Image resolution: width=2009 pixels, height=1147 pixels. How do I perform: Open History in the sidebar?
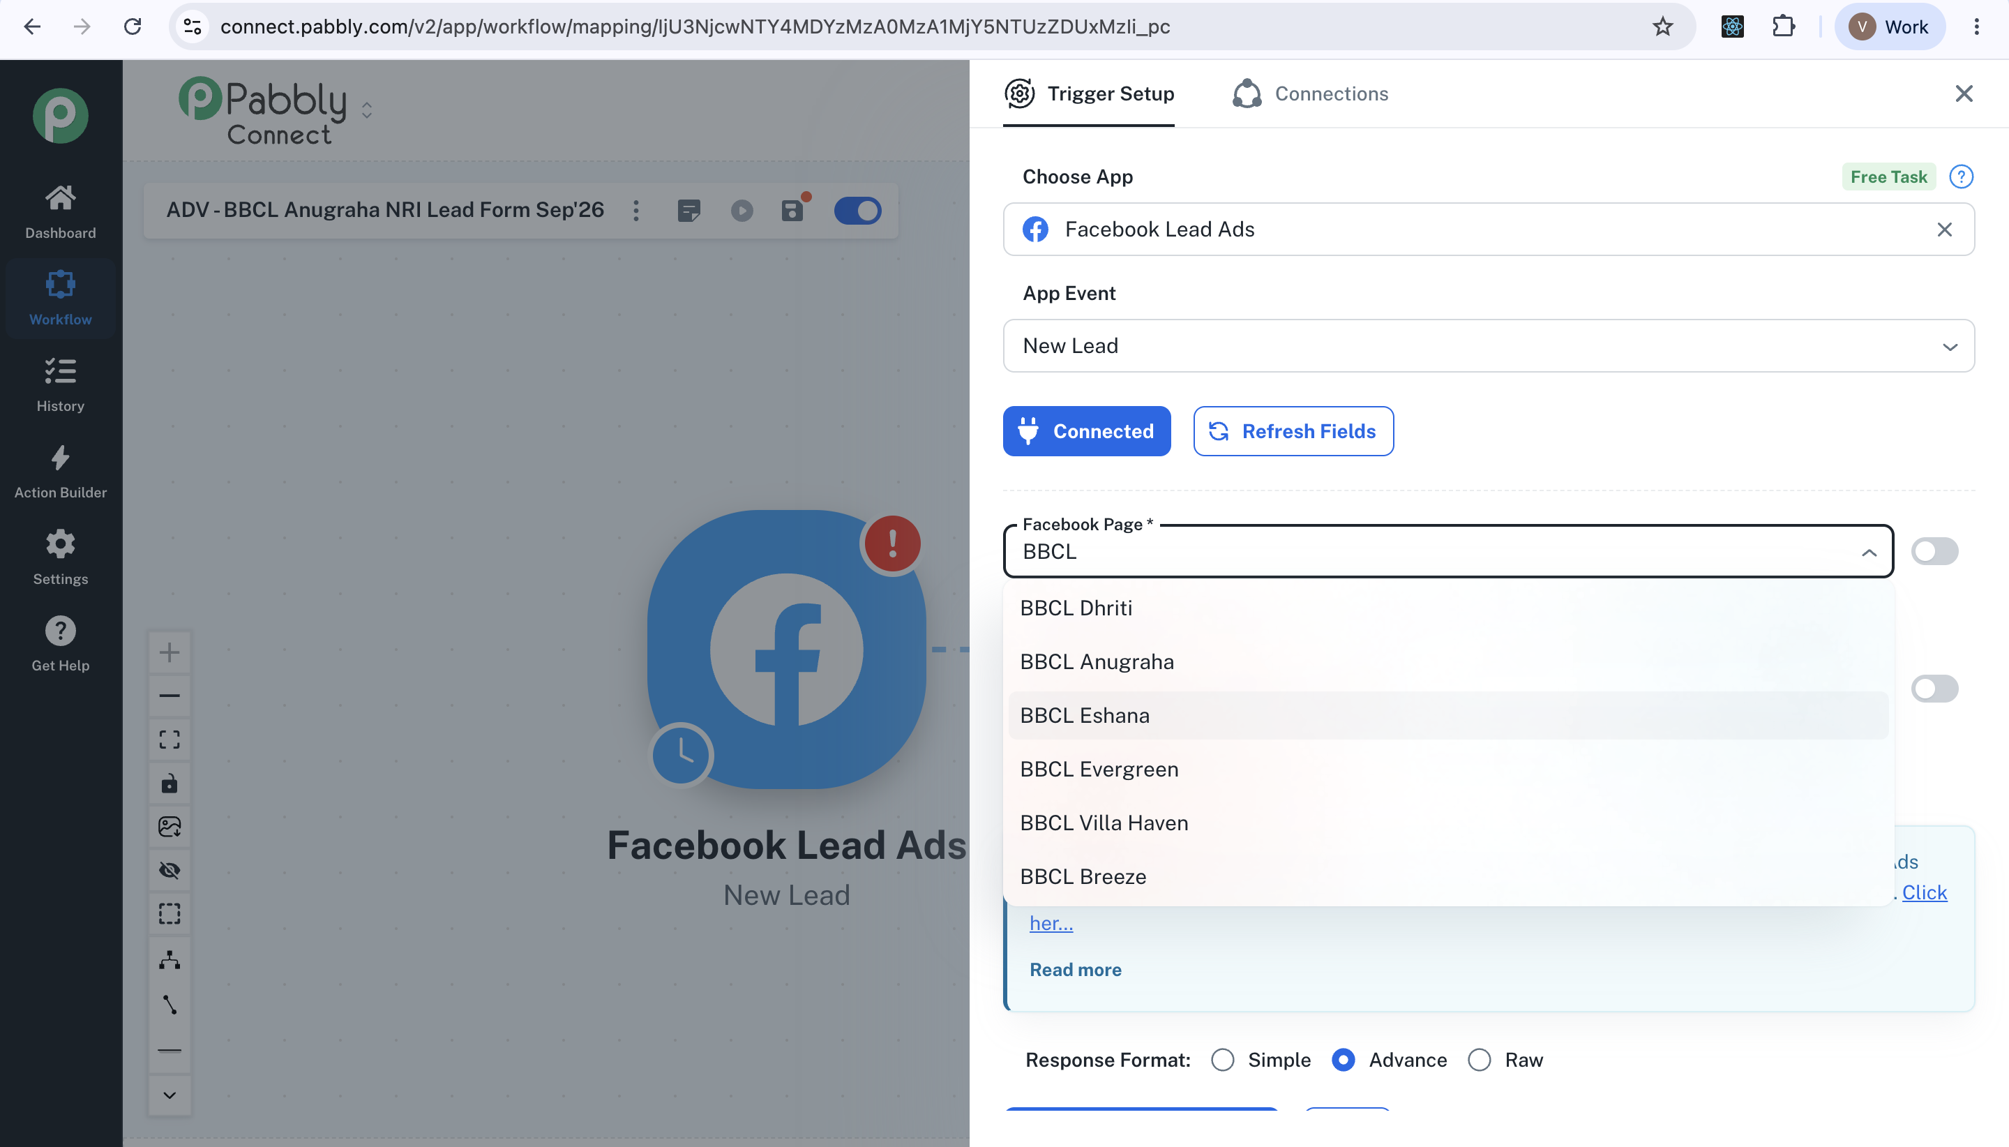coord(61,384)
